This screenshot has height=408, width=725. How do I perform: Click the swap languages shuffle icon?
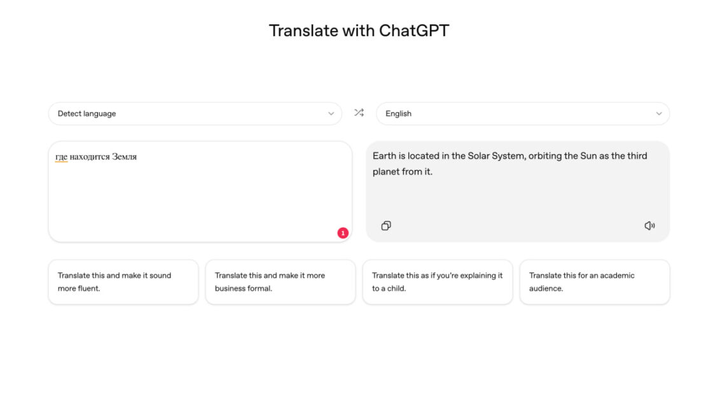pos(359,113)
